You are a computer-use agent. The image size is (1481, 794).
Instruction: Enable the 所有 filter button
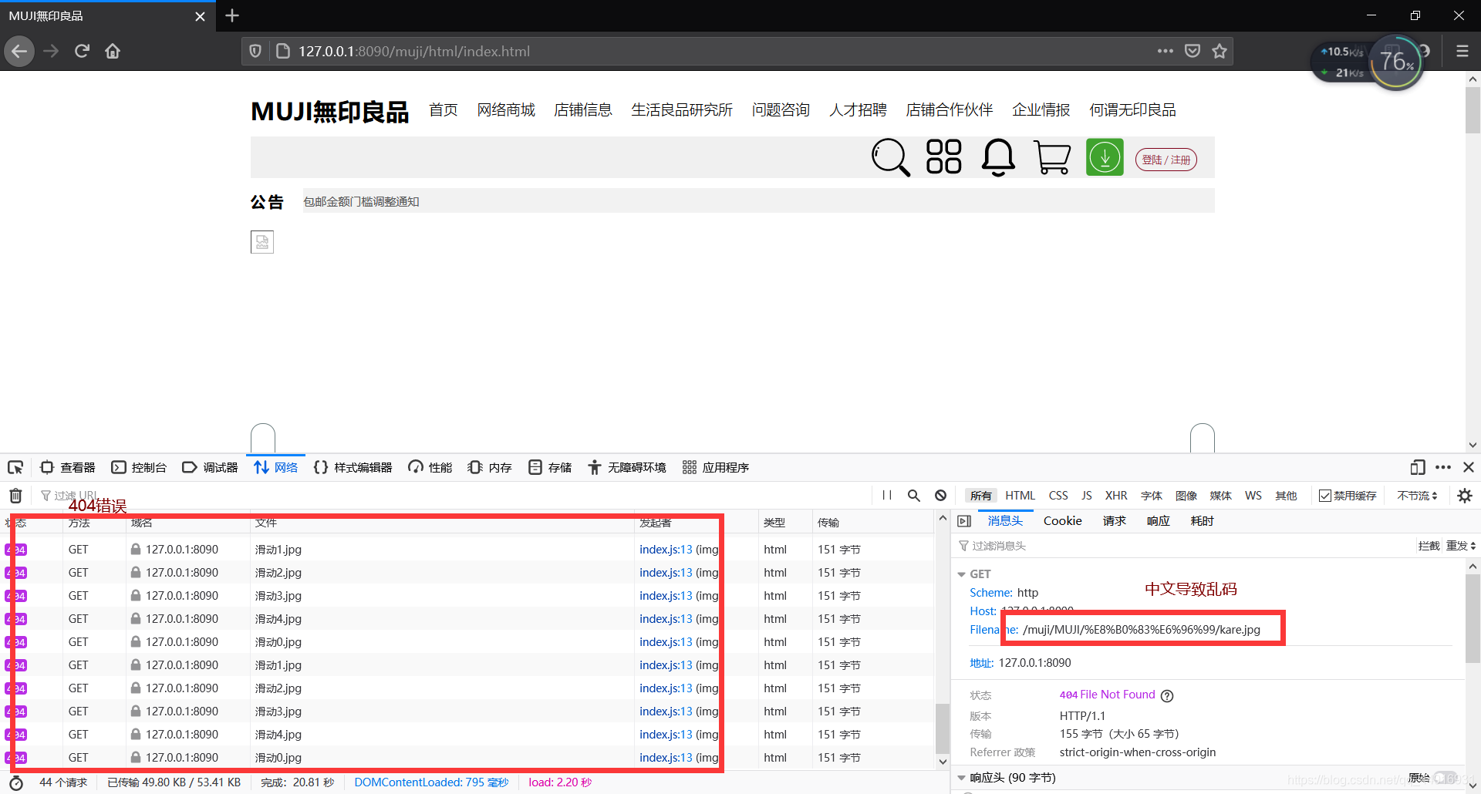[x=981, y=496]
